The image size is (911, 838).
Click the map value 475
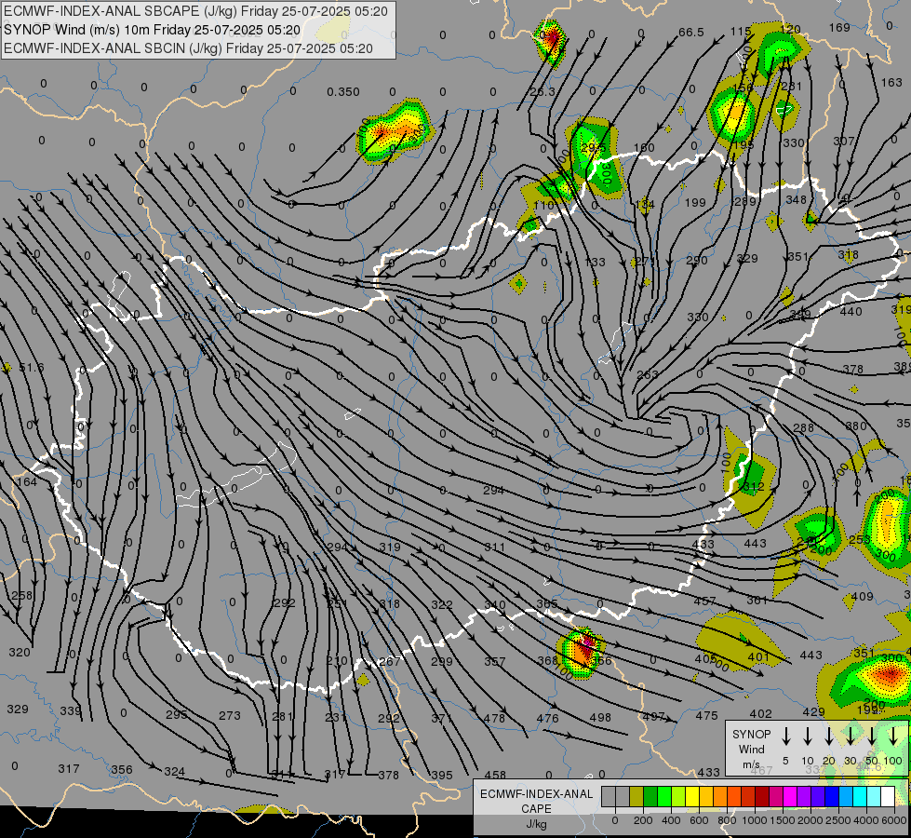pyautogui.click(x=706, y=716)
